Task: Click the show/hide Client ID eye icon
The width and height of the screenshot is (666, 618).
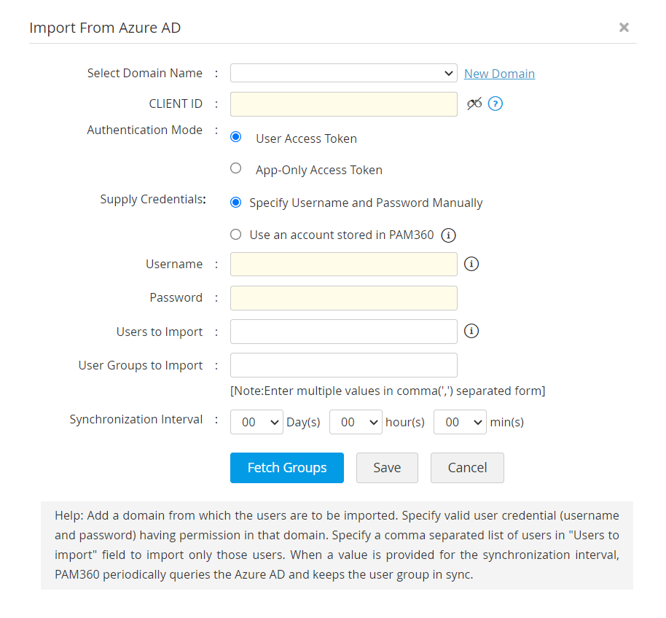Action: pyautogui.click(x=474, y=103)
